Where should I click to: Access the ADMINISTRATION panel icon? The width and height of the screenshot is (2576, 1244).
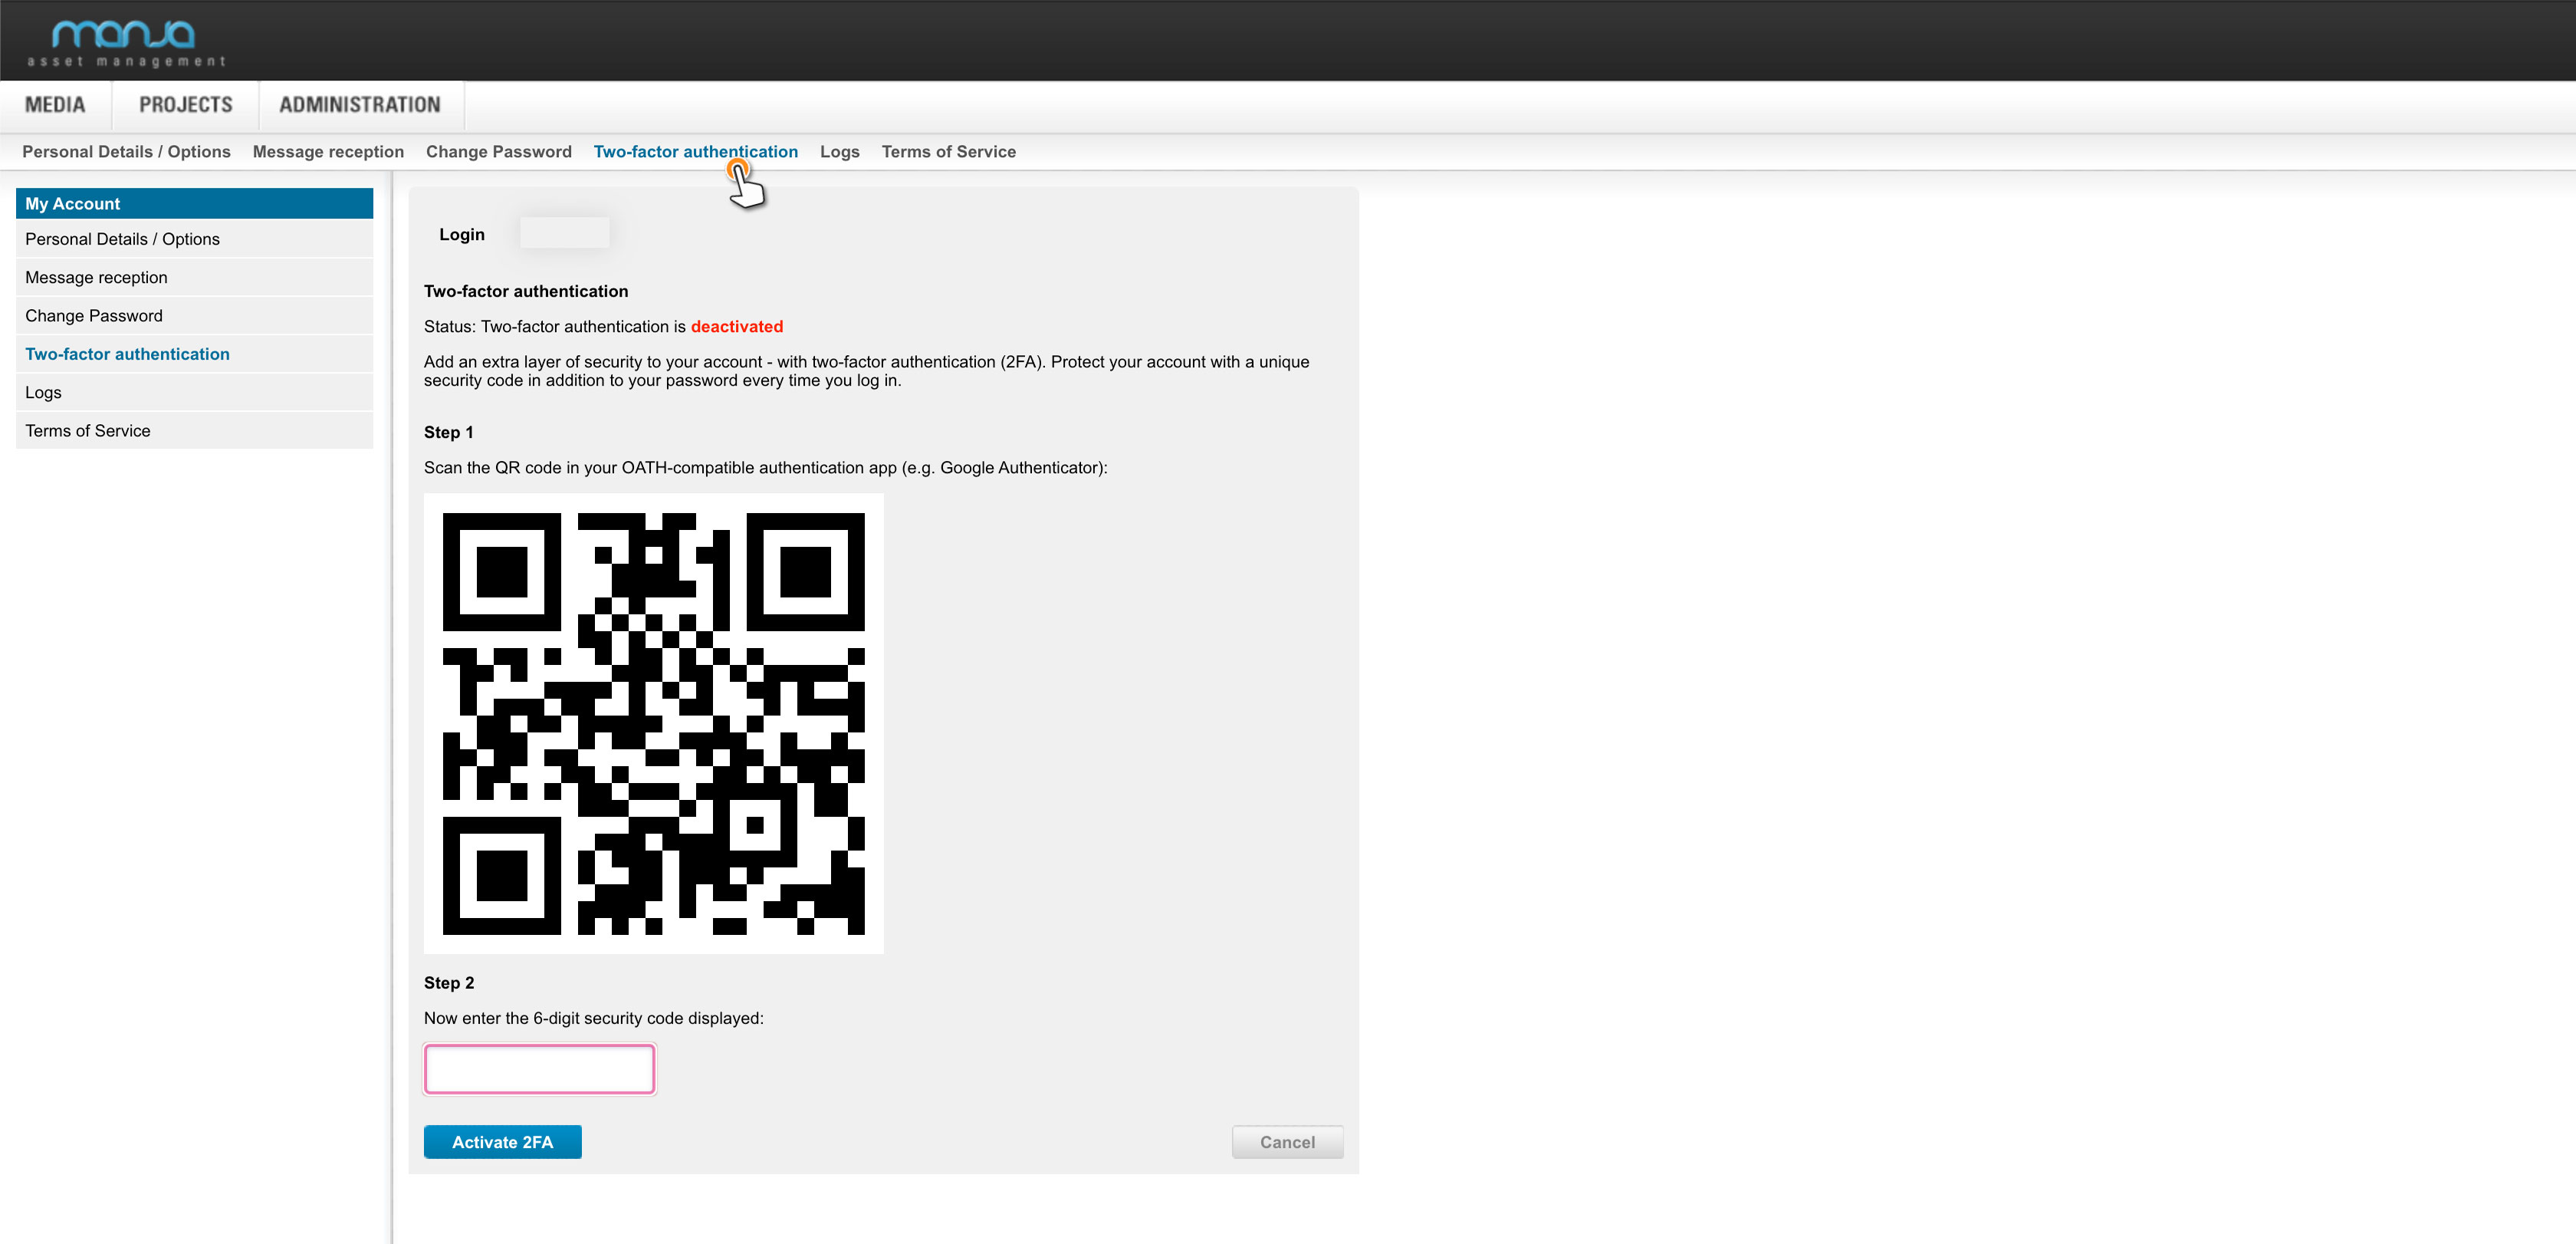(361, 104)
